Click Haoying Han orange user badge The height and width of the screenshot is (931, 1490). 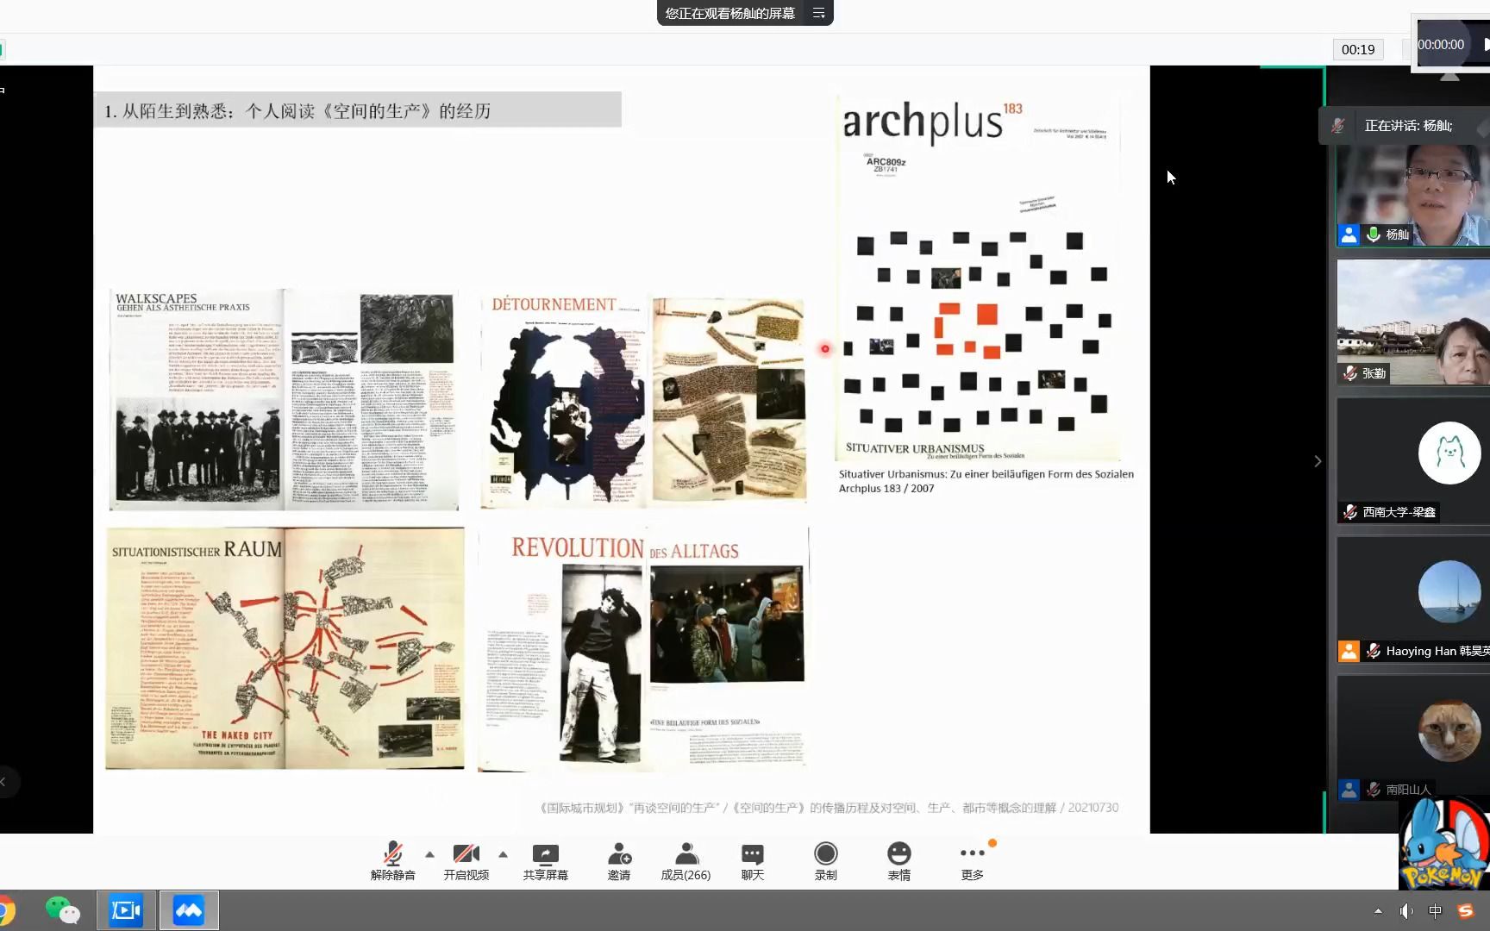[x=1349, y=651]
